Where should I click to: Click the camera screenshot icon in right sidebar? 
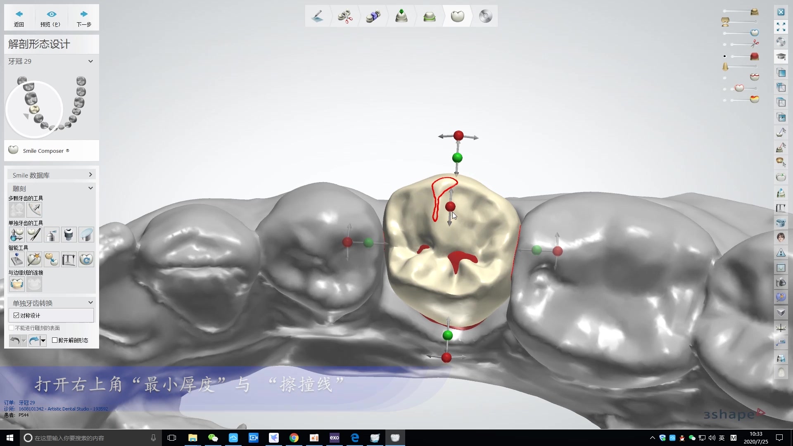point(781,283)
